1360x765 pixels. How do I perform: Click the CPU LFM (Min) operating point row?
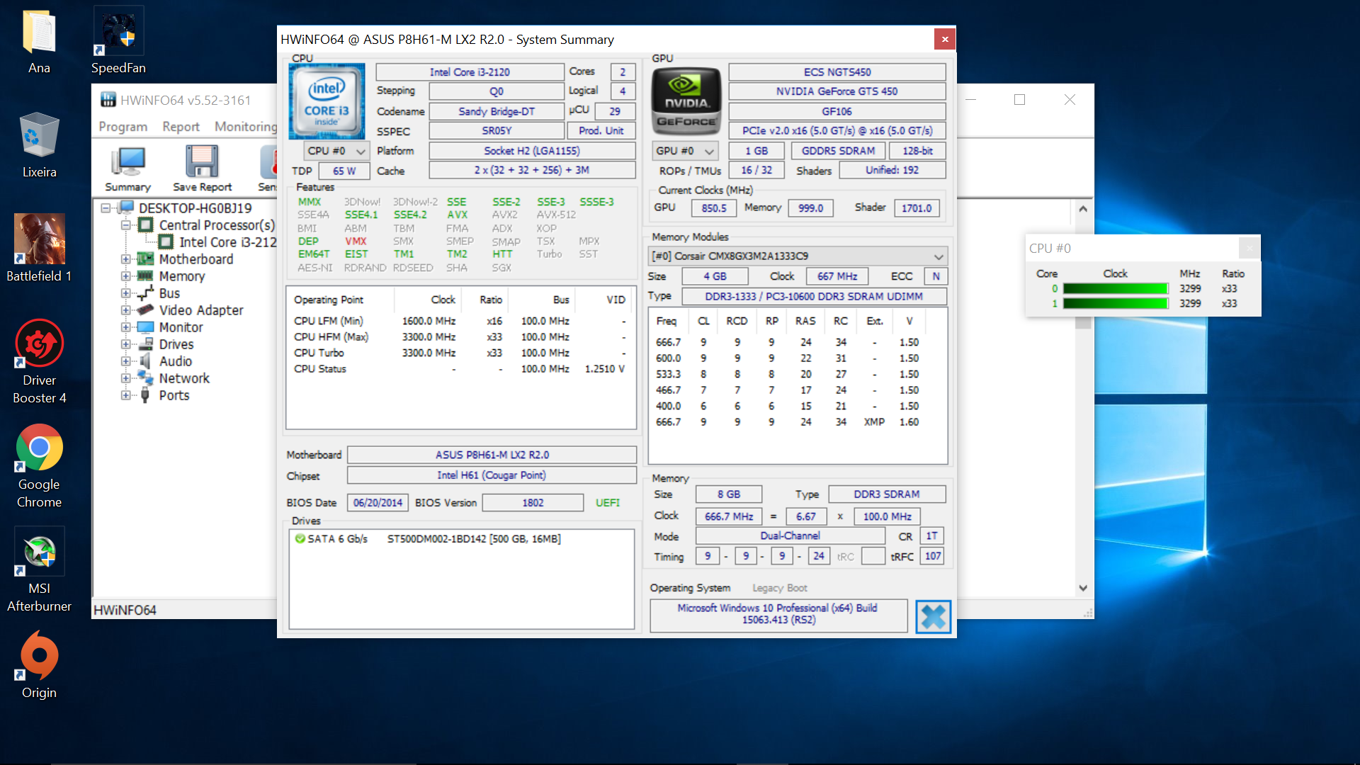tap(460, 321)
